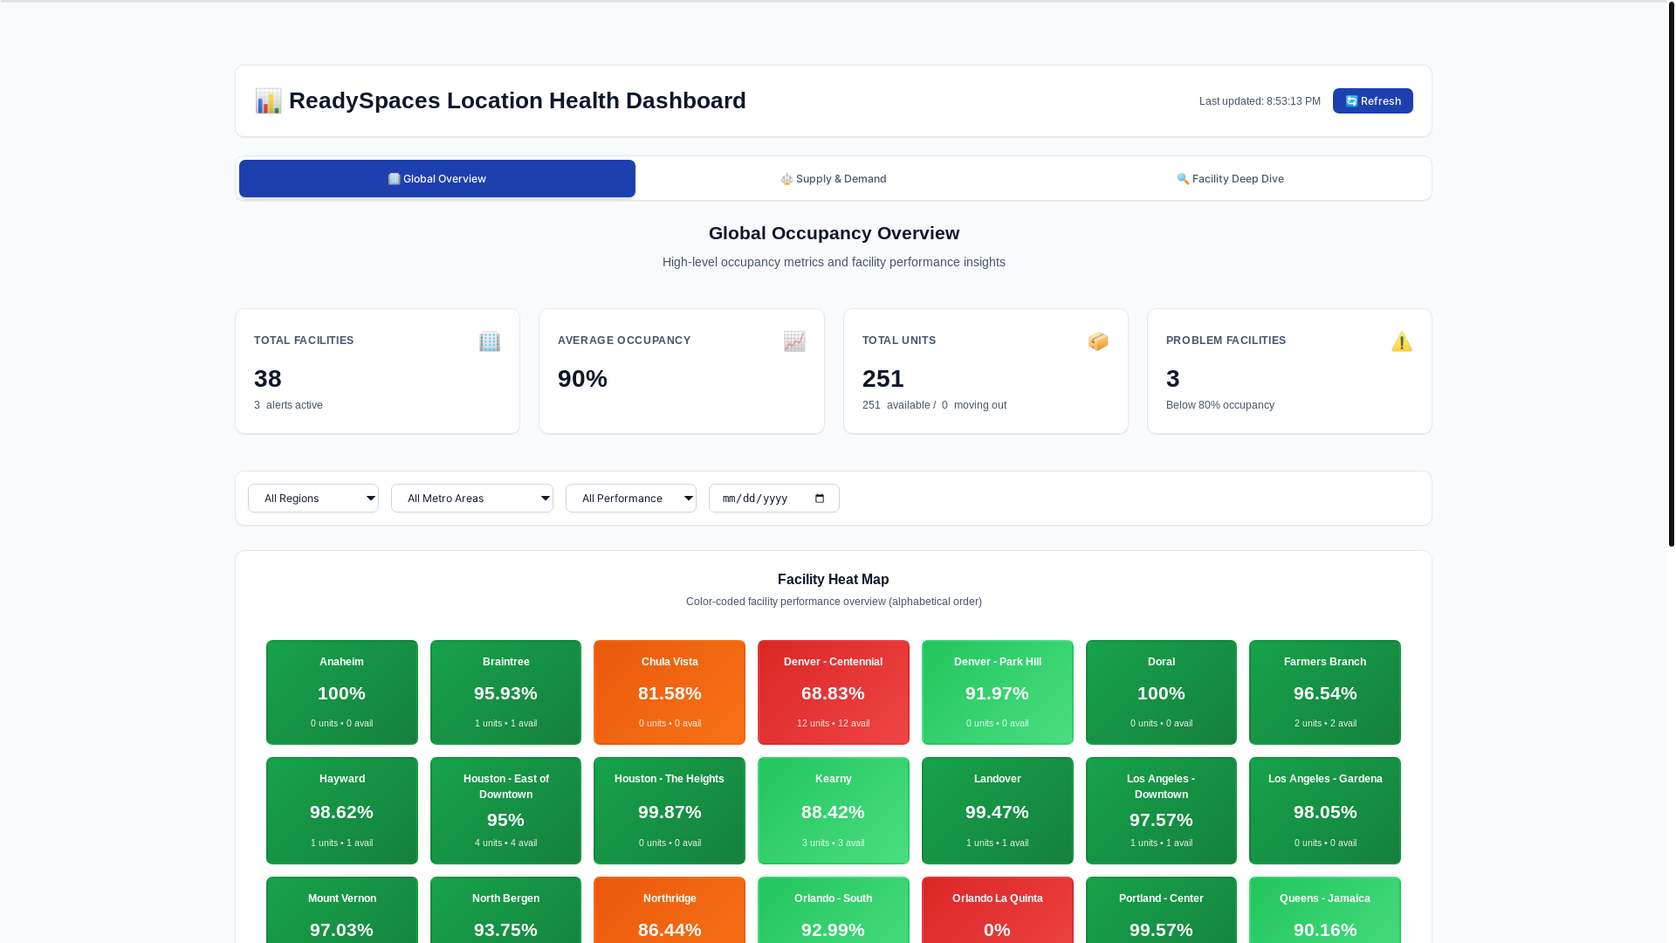Select the Farmers Branch tile
Screen dimensions: 1676x943
(1325, 692)
